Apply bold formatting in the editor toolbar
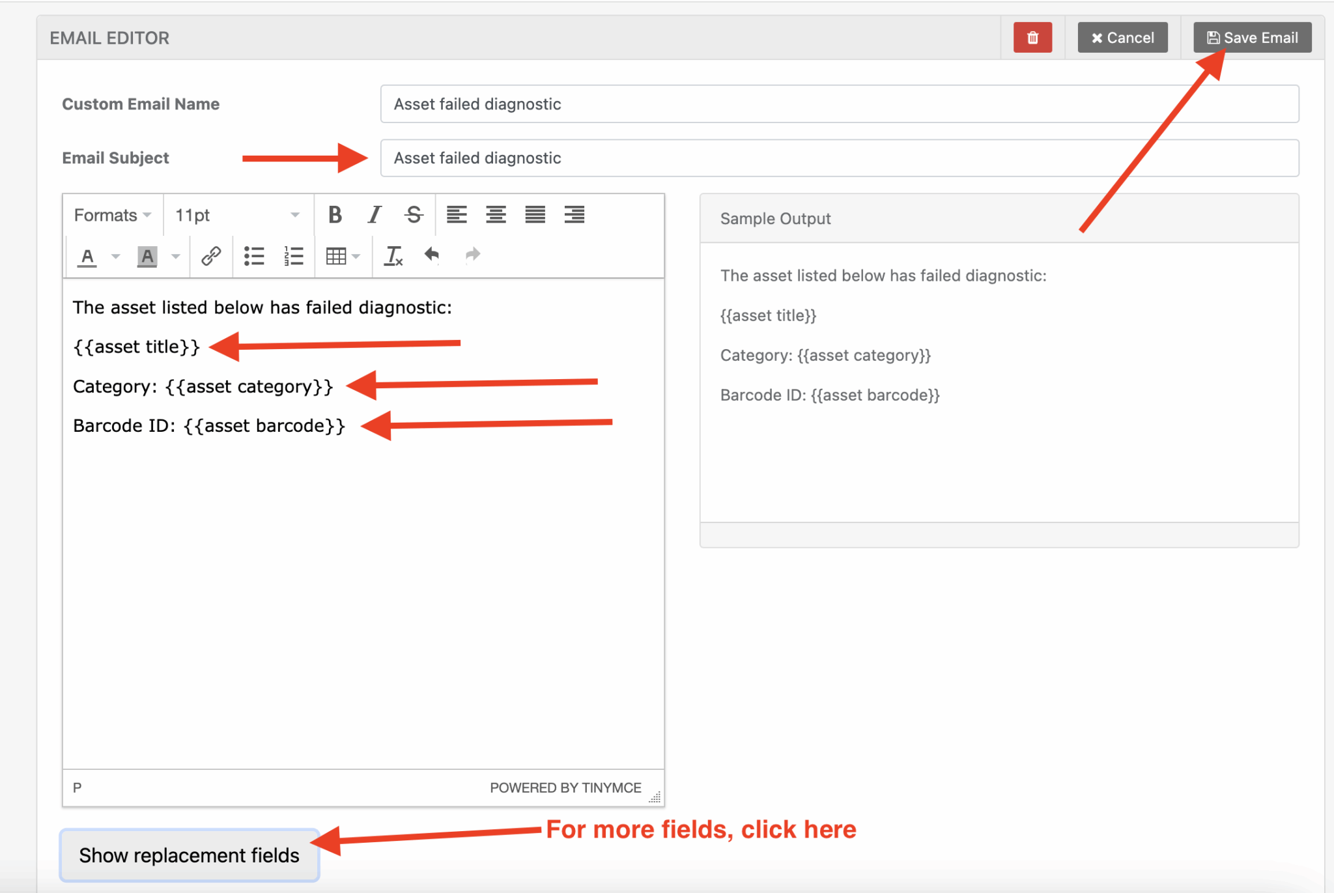The height and width of the screenshot is (893, 1334). [x=335, y=215]
